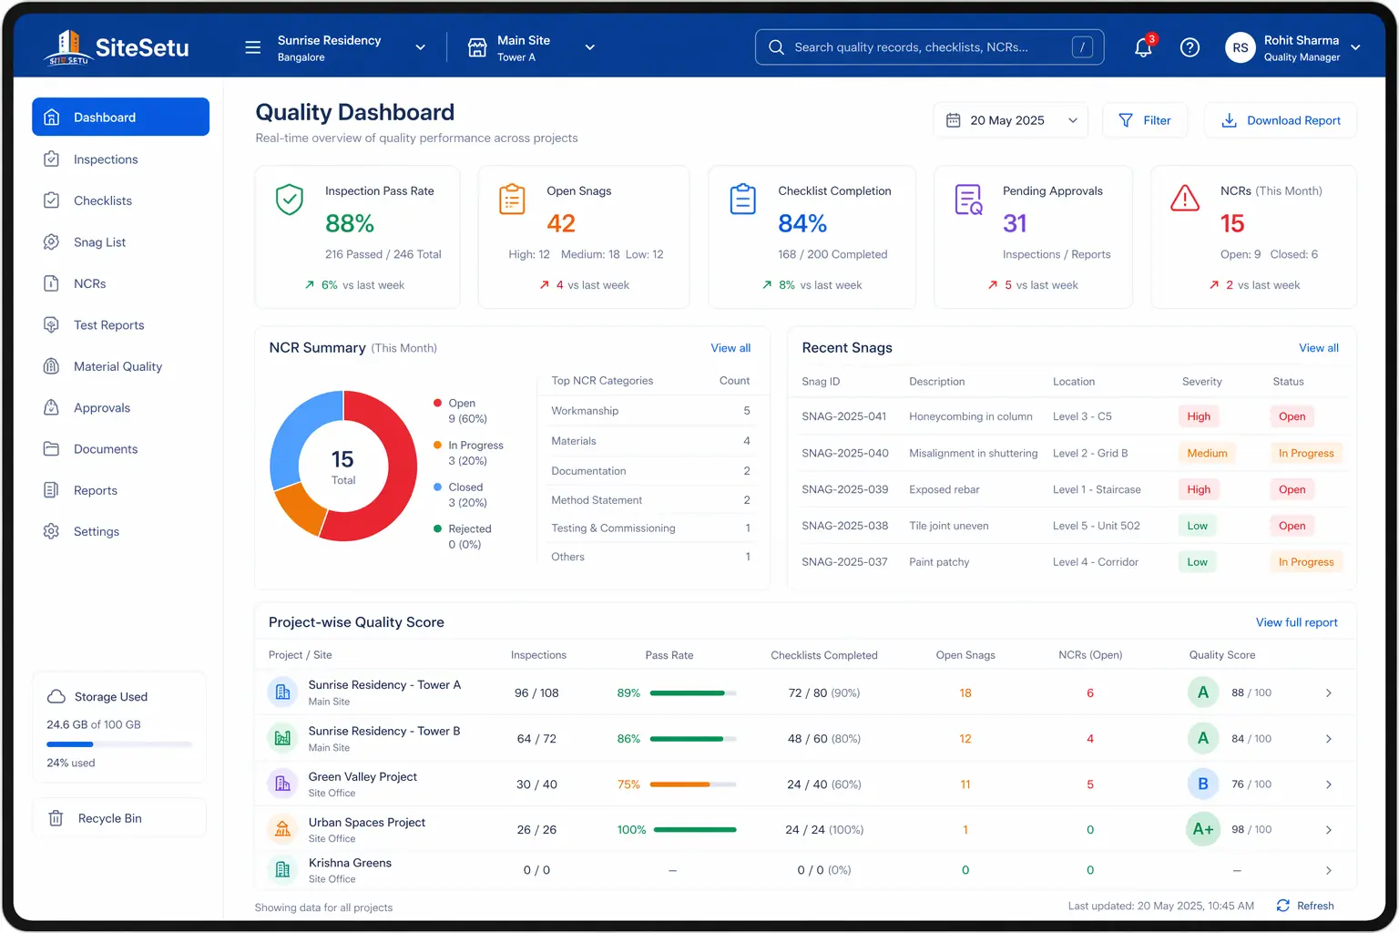This screenshot has height=933, width=1399.
Task: Click the In Progress status for SNAG-2025-040
Action: click(1306, 453)
